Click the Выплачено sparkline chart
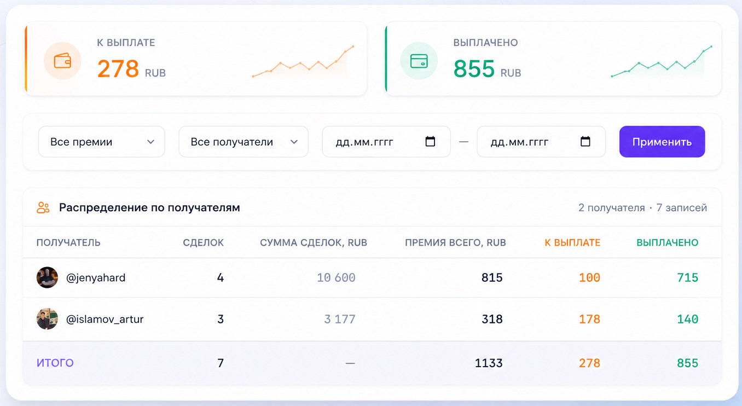The image size is (742, 406). [x=662, y=61]
